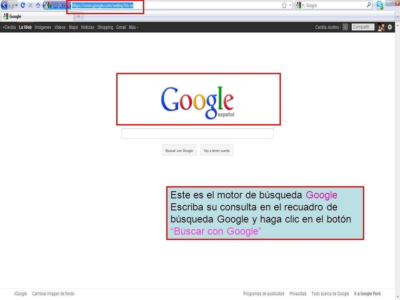Screen dimensions: 400x300
Task: Open Noticias in the Google bar
Action: (x=87, y=27)
